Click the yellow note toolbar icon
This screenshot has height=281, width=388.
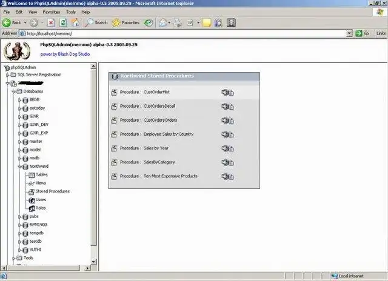(207, 23)
